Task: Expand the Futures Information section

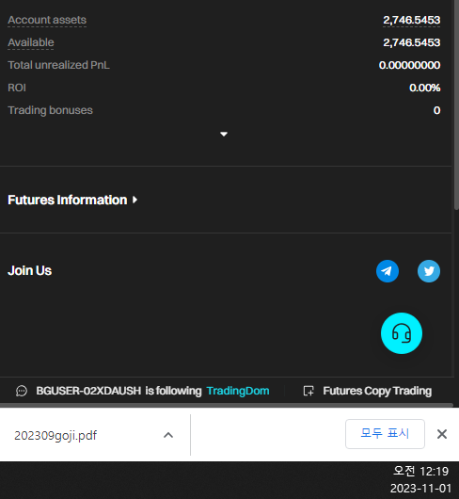Action: tap(72, 200)
